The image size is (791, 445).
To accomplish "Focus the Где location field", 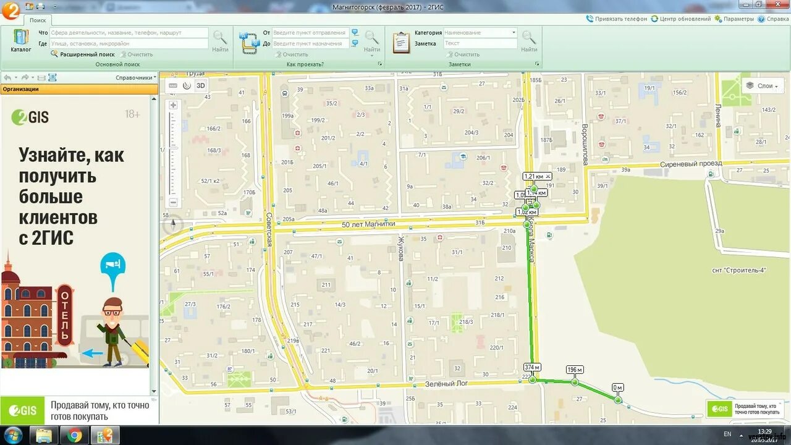I will pos(129,43).
